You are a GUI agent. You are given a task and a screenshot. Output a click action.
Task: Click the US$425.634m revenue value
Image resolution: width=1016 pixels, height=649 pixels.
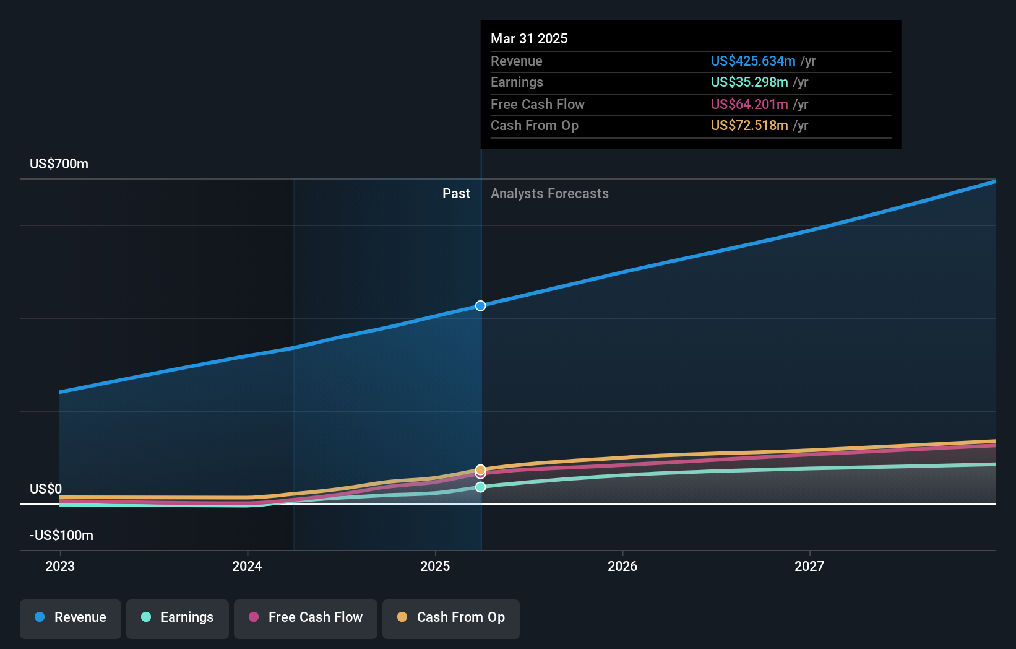point(753,61)
